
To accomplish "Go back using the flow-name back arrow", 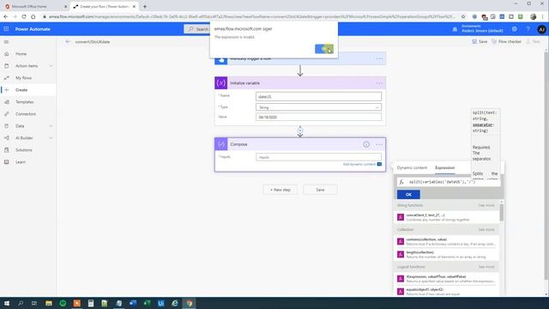I will pyautogui.click(x=68, y=42).
